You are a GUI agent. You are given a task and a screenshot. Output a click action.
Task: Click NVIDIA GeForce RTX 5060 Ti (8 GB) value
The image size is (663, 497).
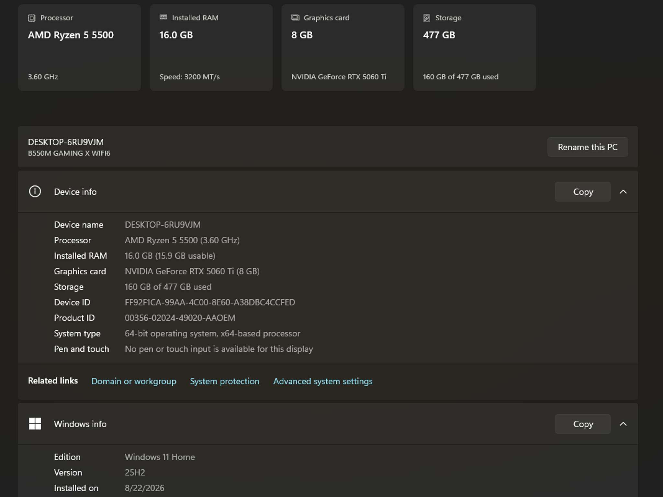coord(192,271)
